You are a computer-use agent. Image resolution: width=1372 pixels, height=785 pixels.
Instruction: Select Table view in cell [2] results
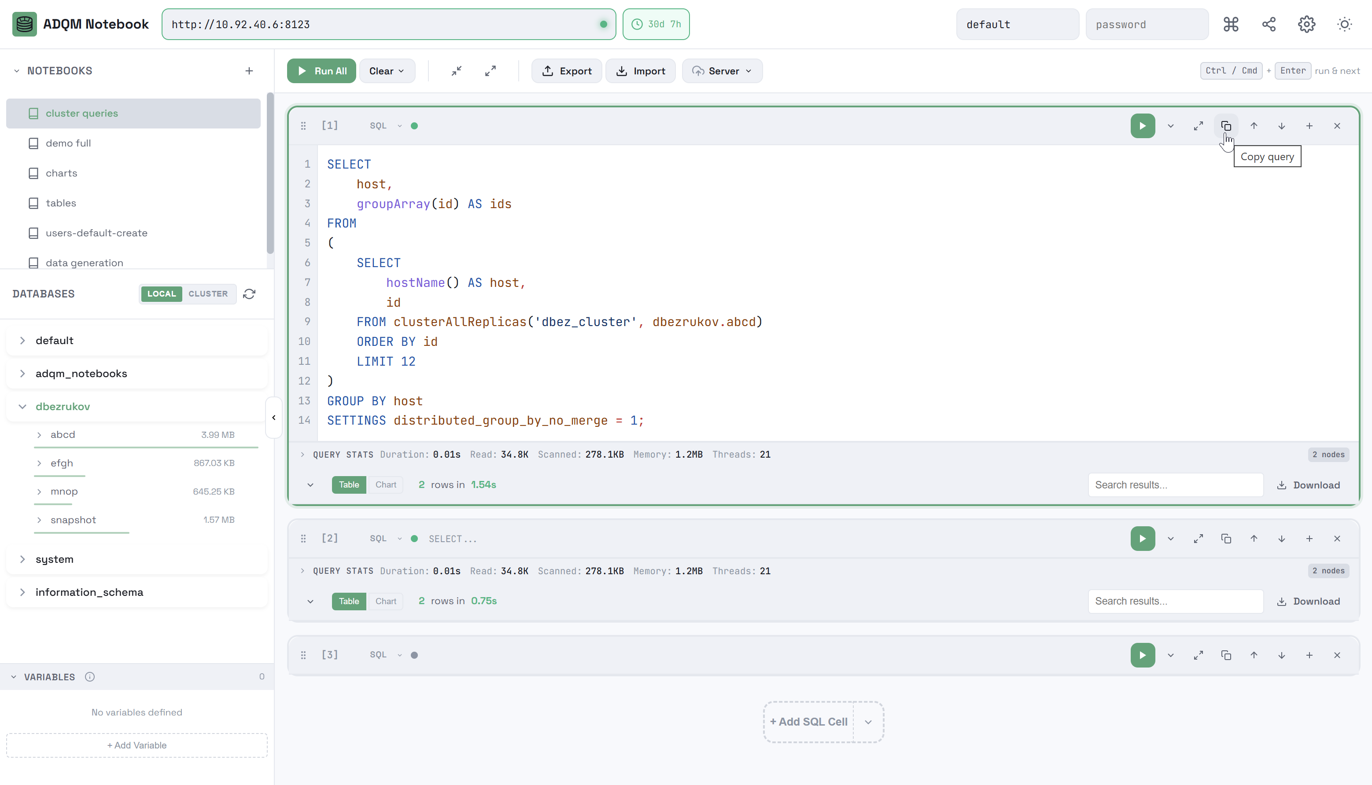tap(349, 601)
